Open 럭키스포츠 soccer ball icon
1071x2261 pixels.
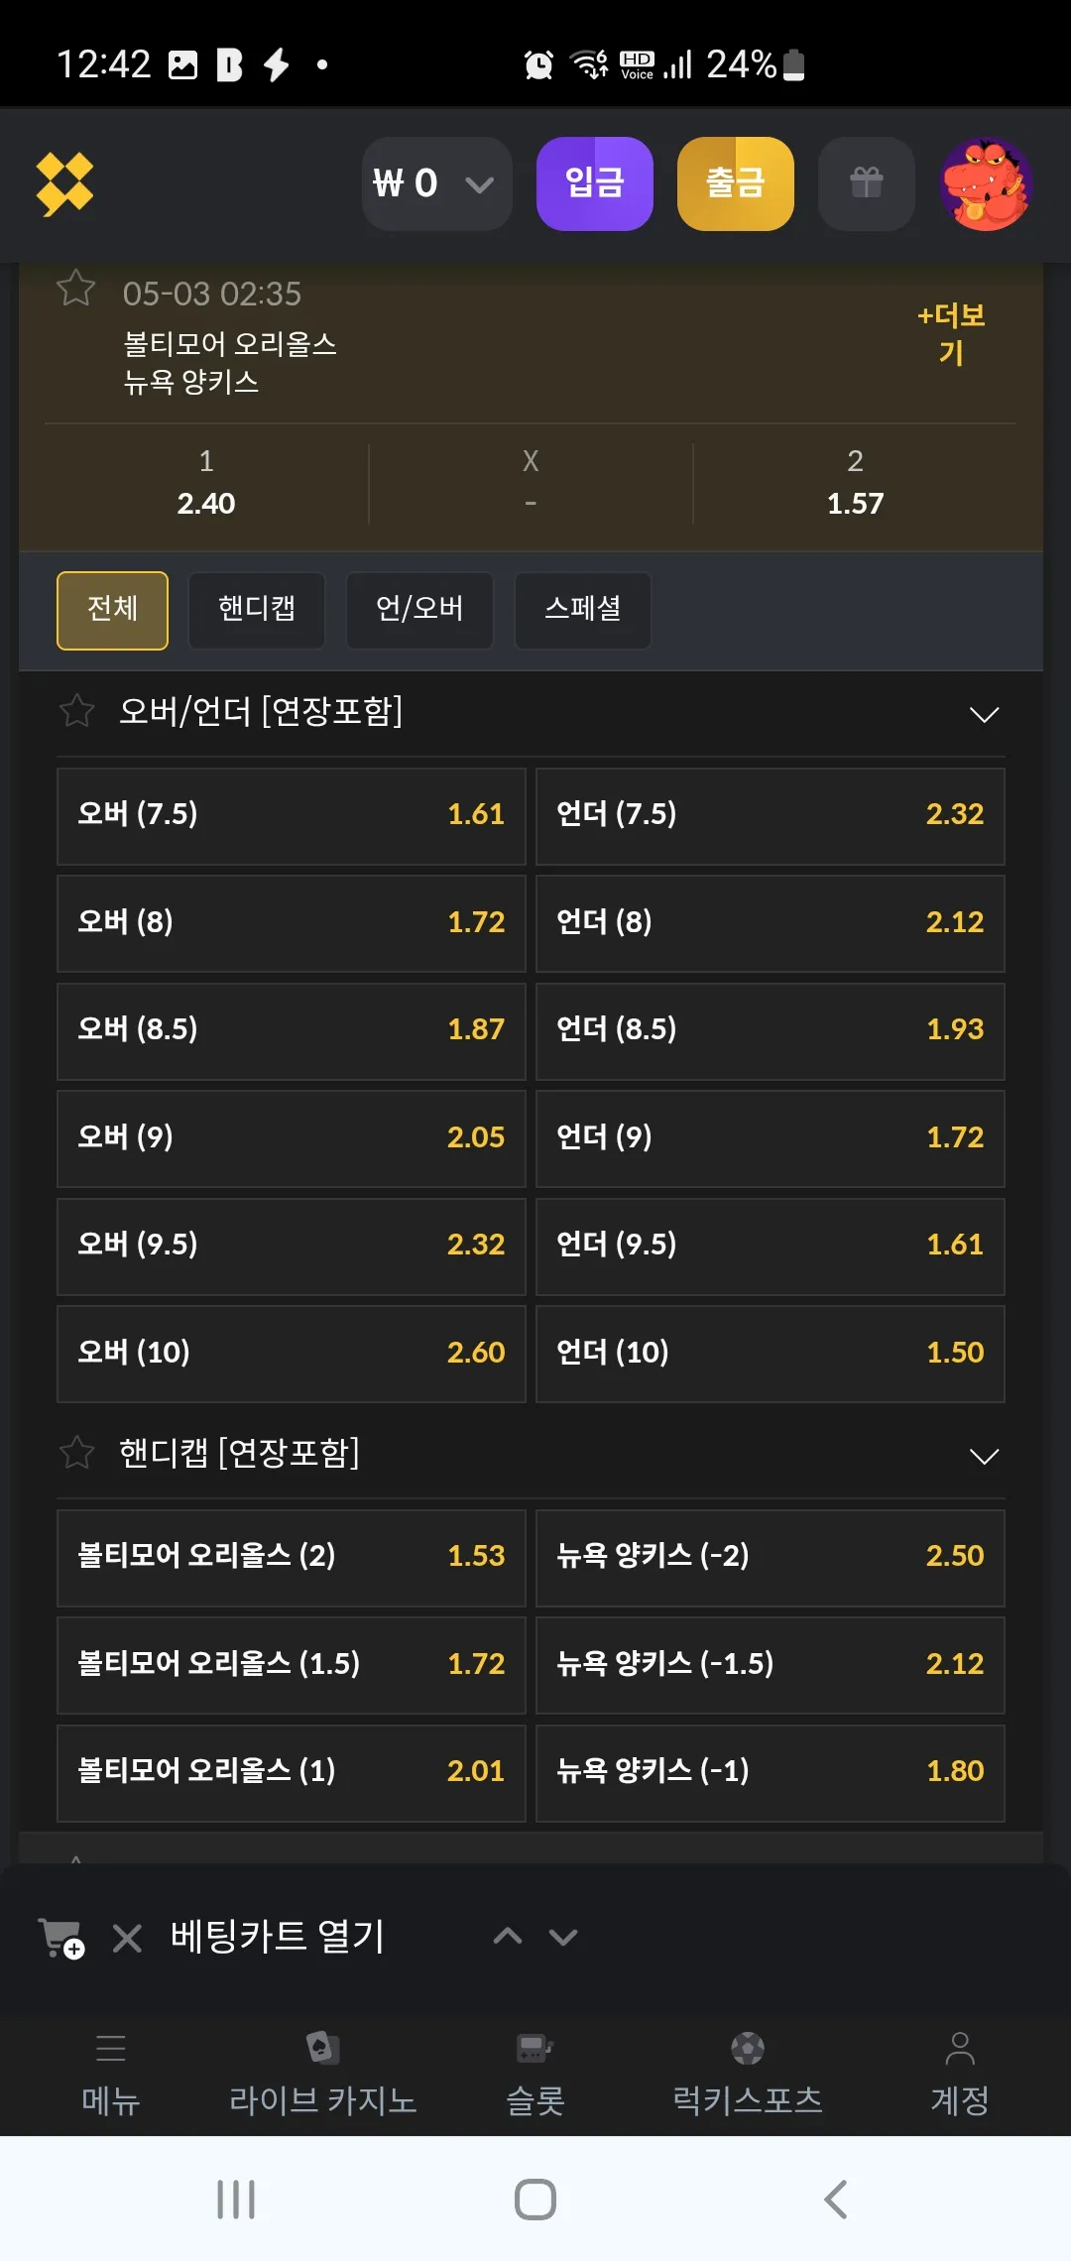click(x=748, y=2048)
